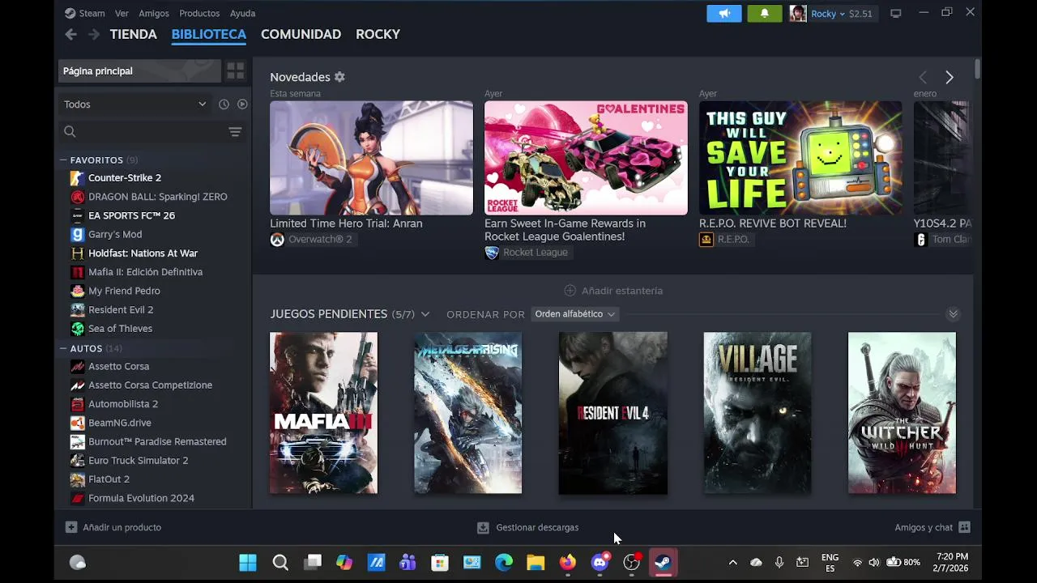The image size is (1037, 583).
Task: Open the library advanced filter icon
Action: (235, 132)
